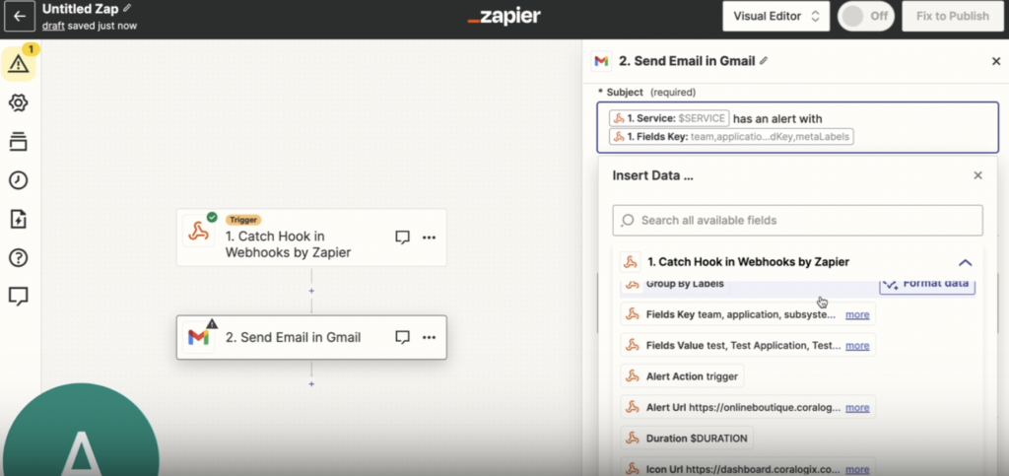The height and width of the screenshot is (476, 1009).
Task: Select the Catch Hook trigger step
Action: tap(311, 238)
